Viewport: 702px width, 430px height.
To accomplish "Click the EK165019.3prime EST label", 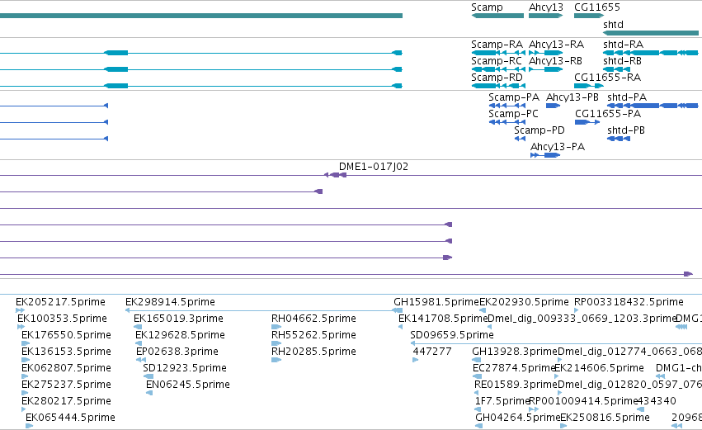I will coord(179,319).
